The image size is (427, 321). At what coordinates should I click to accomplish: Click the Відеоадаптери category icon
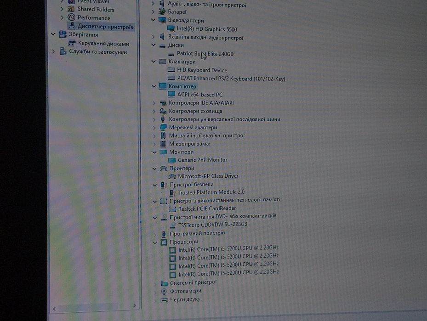tap(162, 20)
